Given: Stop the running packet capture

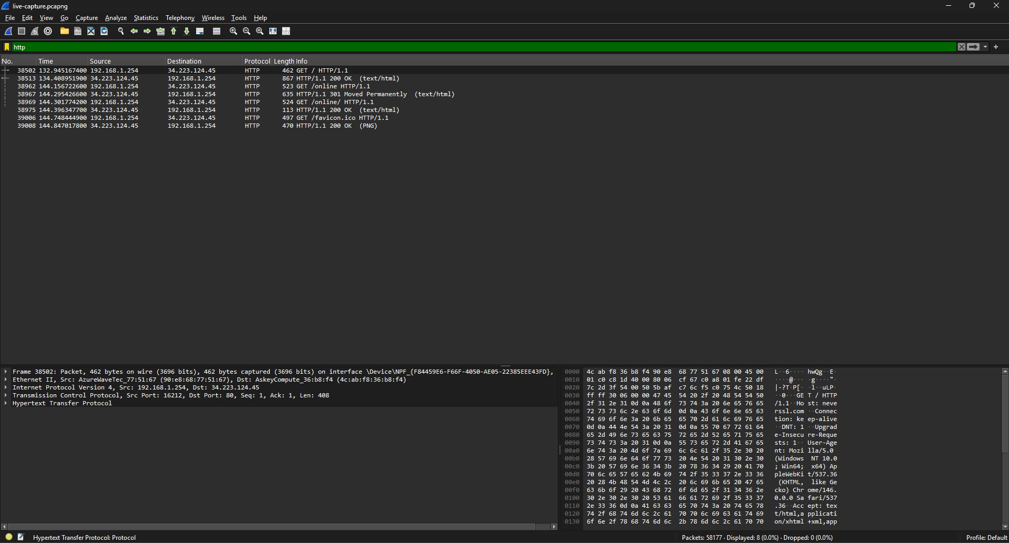Looking at the screenshot, I should pos(21,31).
